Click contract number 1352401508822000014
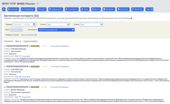The image size is (170, 104). pyautogui.click(x=17, y=66)
